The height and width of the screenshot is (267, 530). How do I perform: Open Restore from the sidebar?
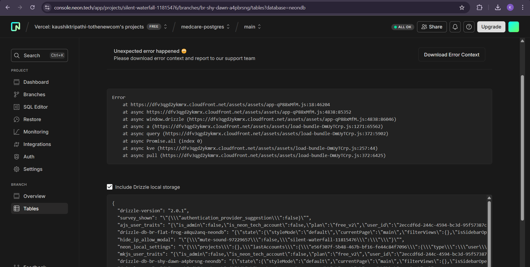click(39, 119)
